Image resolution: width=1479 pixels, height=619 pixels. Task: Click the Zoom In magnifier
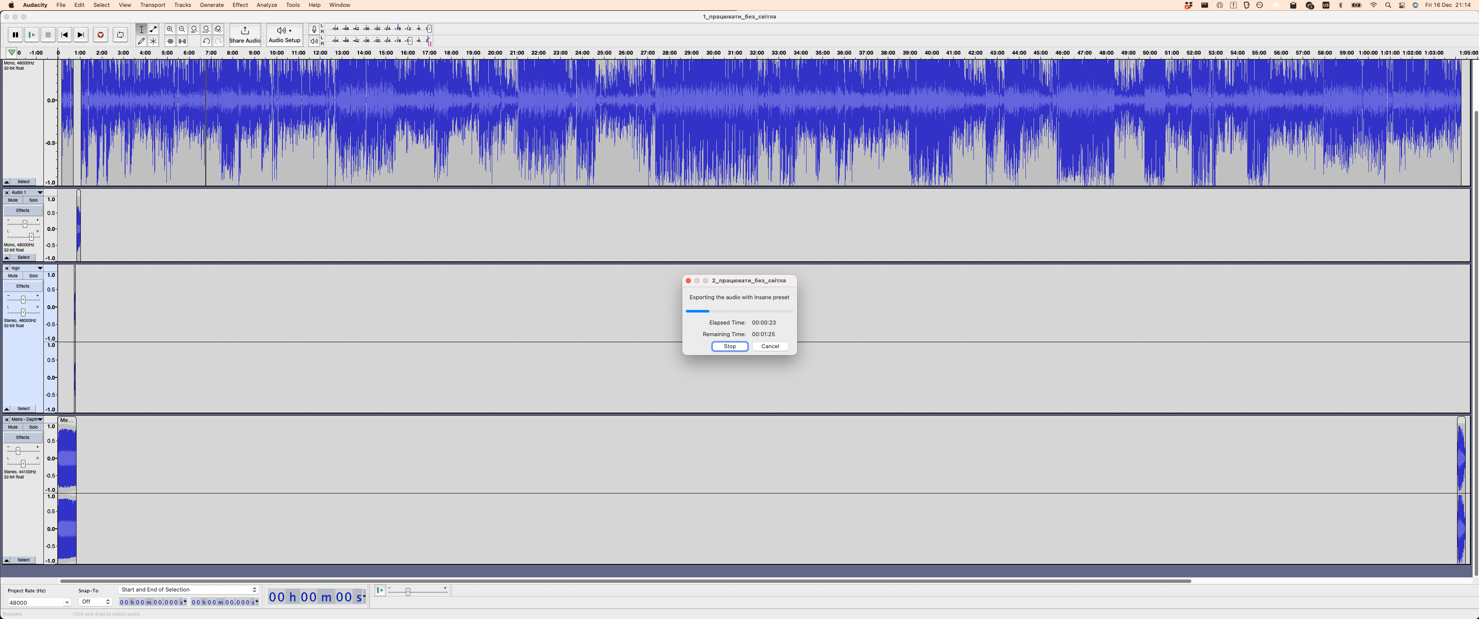click(170, 29)
